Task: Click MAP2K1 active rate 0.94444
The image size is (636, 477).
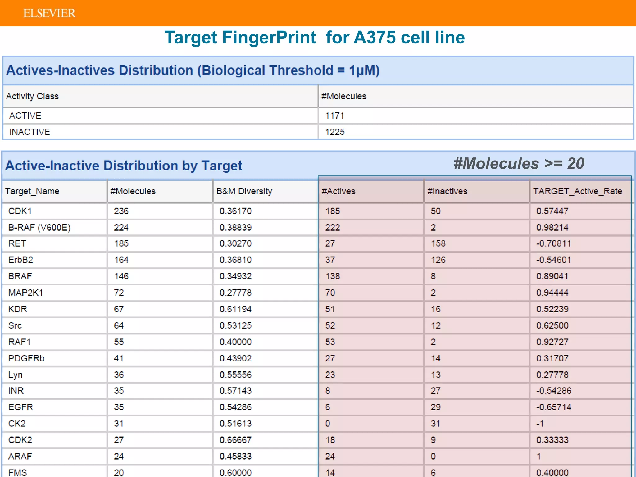Action: click(x=552, y=293)
